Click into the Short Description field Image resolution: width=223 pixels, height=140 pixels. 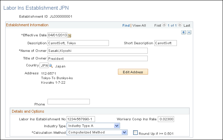click(x=165, y=43)
